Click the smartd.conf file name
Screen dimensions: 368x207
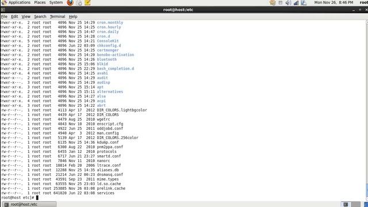click(x=109, y=156)
